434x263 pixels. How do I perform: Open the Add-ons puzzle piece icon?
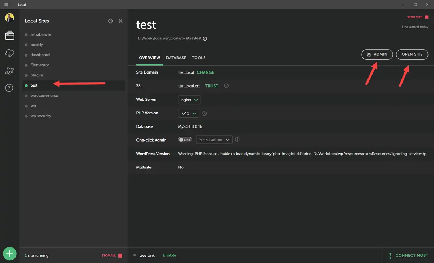tap(10, 71)
